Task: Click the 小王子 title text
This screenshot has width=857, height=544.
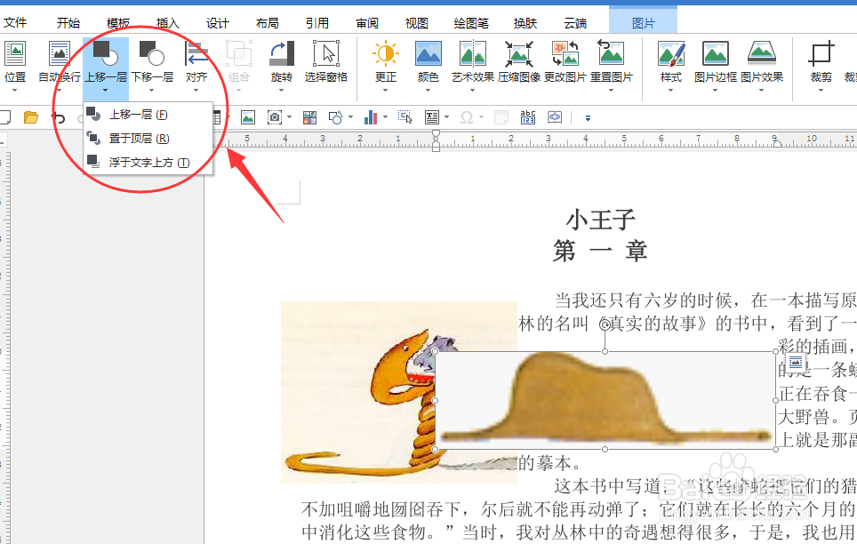Action: click(600, 220)
